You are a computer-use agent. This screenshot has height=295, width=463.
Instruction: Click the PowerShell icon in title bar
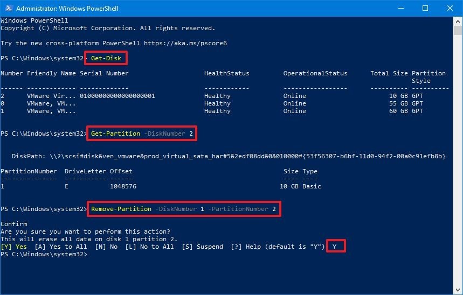pyautogui.click(x=8, y=8)
